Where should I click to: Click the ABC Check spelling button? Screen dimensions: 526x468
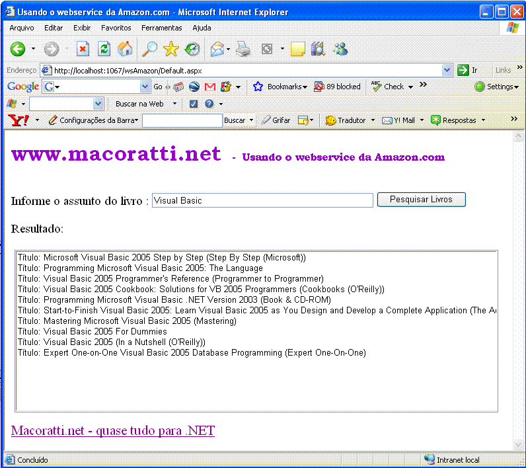click(388, 87)
